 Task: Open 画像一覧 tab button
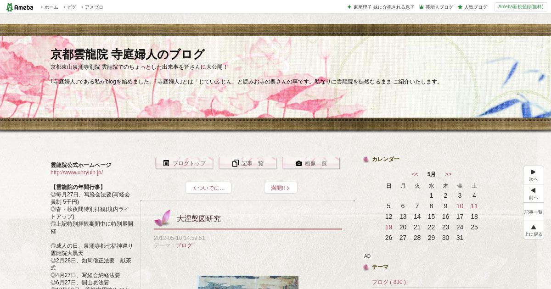click(x=311, y=163)
